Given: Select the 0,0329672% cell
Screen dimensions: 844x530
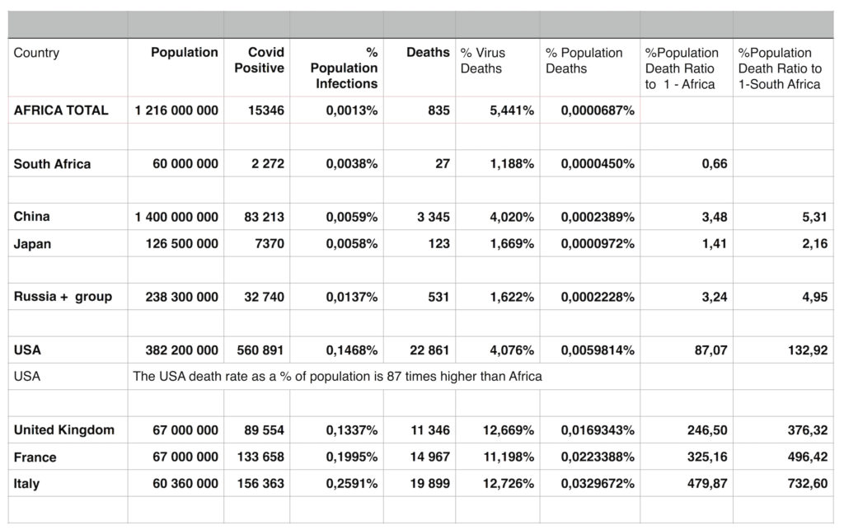Looking at the screenshot, I should pos(590,483).
